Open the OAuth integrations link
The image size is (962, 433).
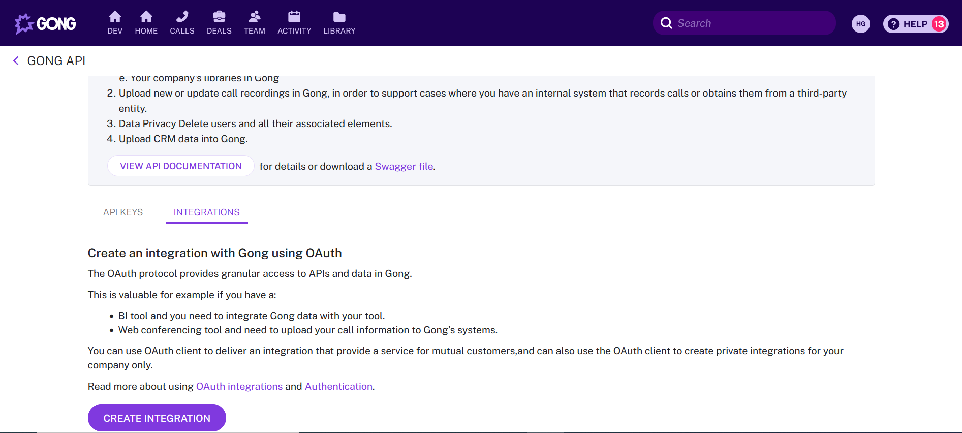click(239, 386)
